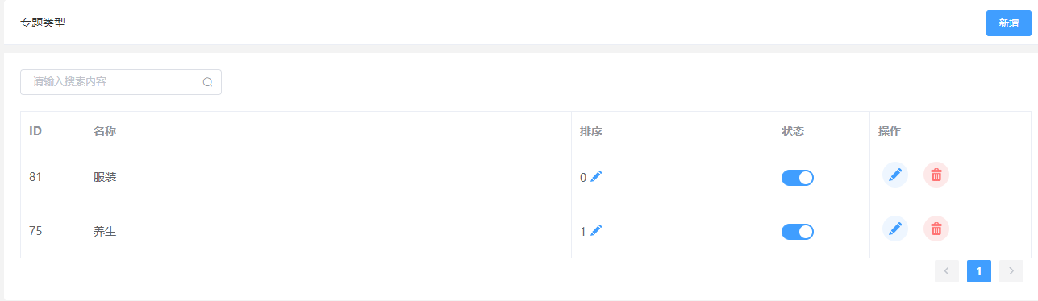
Task: Toggle status switch for 服装
Action: tap(798, 178)
